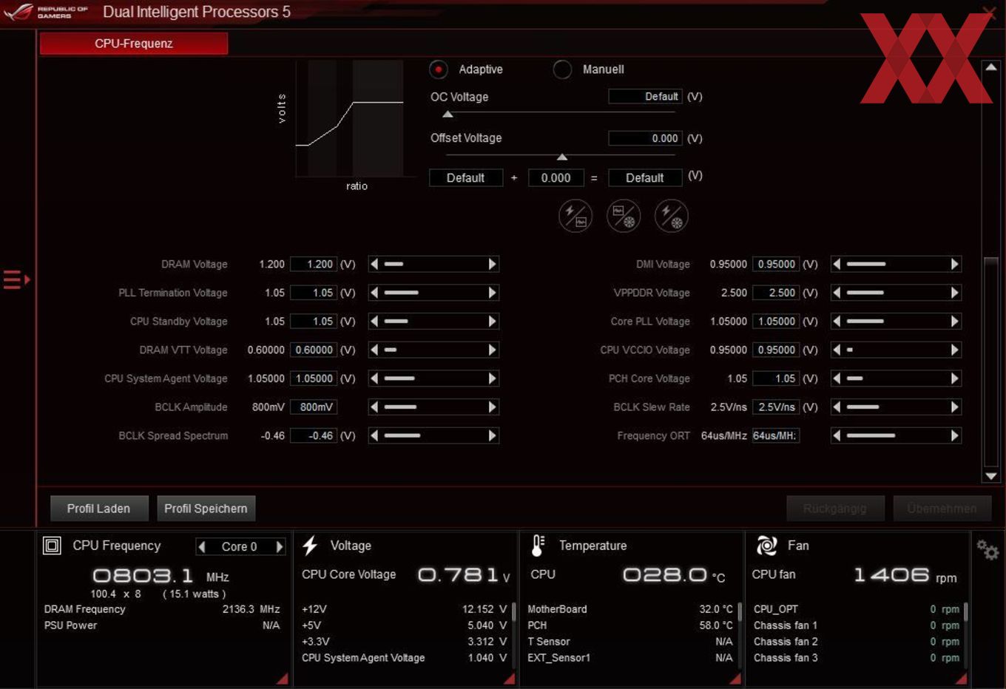
Task: Click the CPU Frequency chip icon
Action: coord(52,546)
